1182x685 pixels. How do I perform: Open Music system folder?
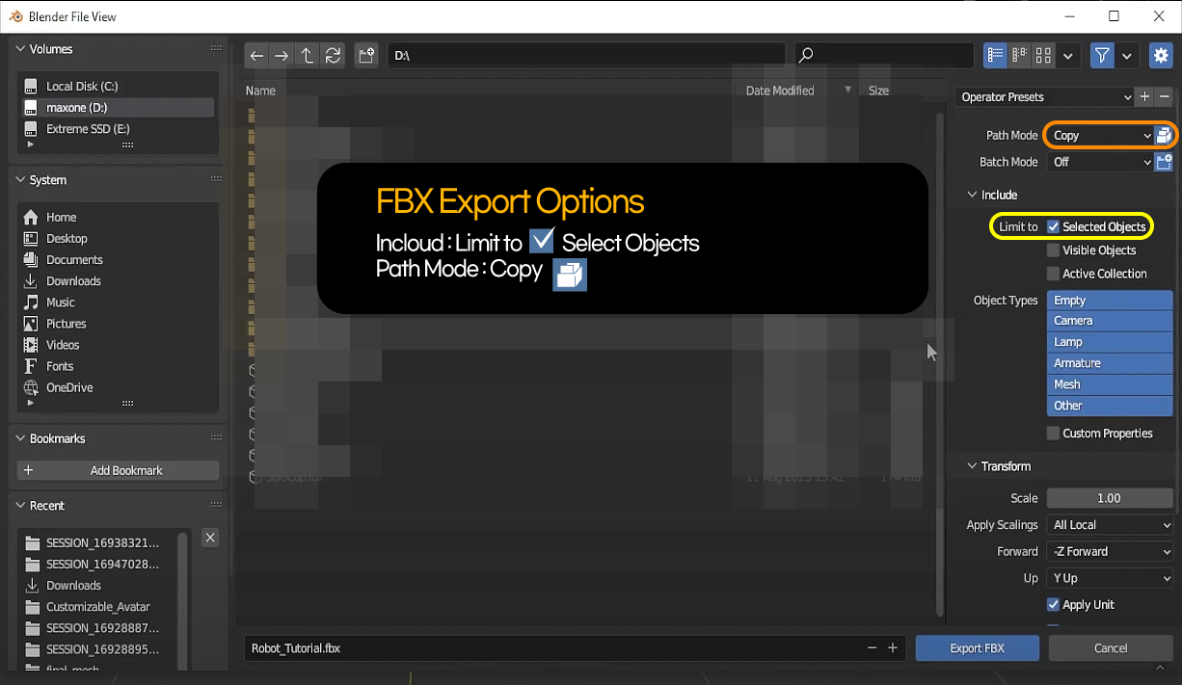tap(116, 303)
